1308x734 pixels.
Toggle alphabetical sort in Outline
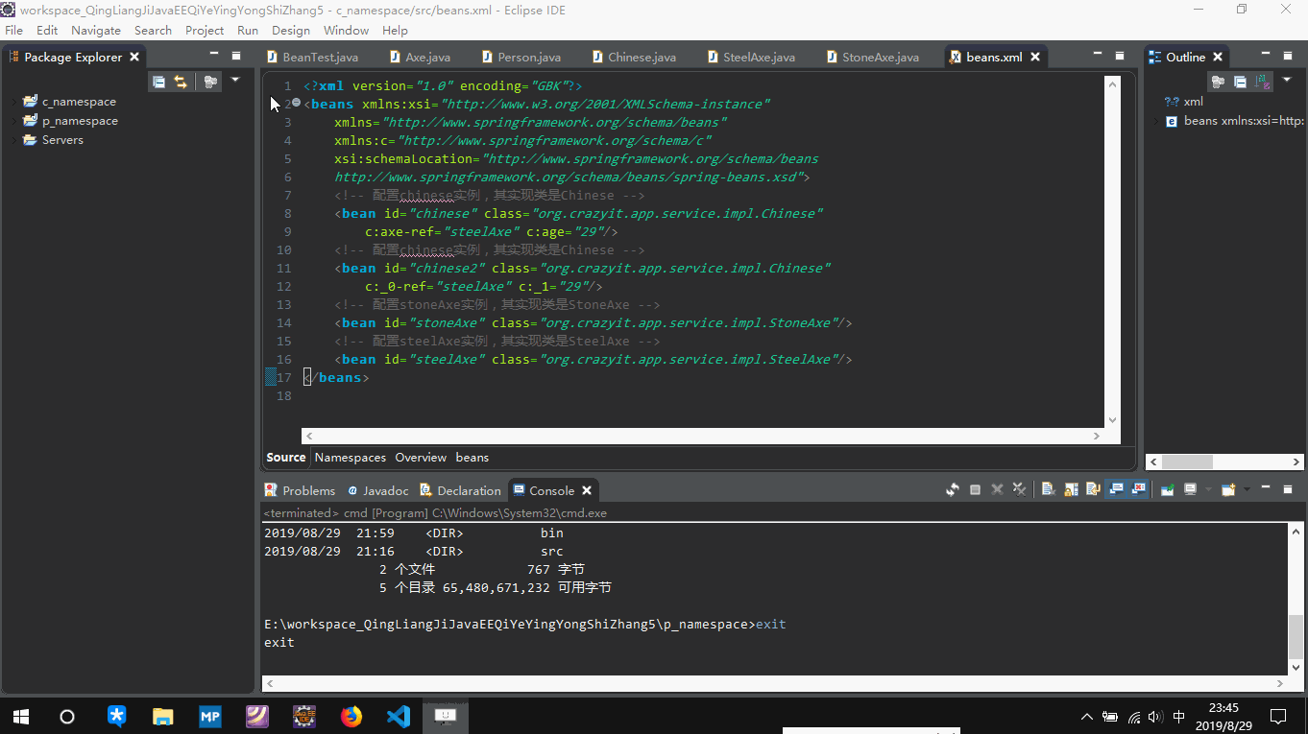1262,83
